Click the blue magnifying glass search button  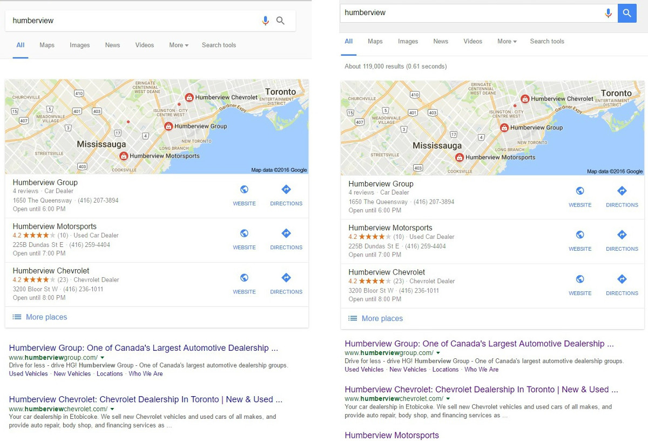pos(627,12)
